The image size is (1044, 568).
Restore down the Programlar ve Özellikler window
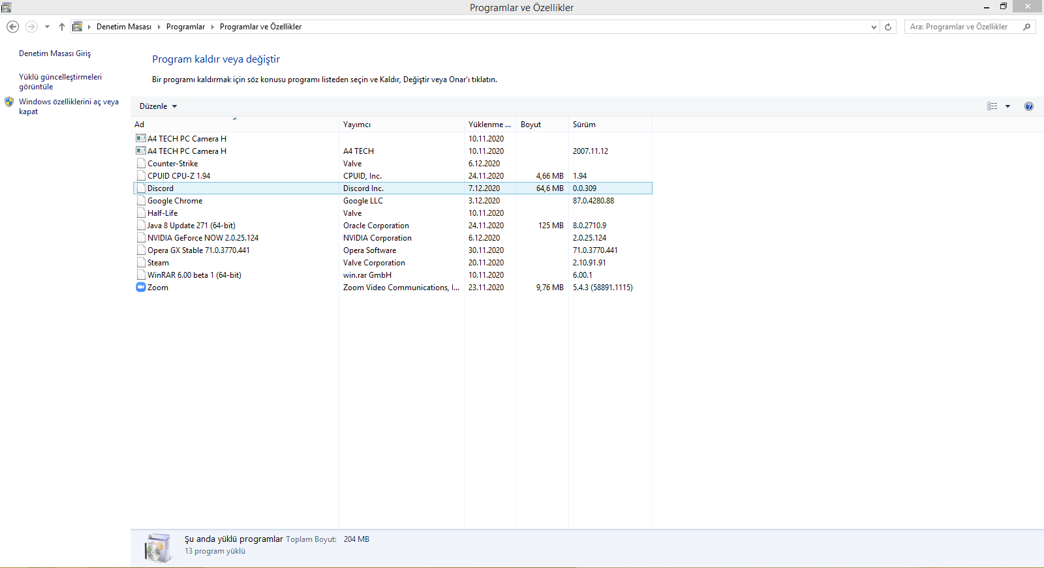[1004, 7]
